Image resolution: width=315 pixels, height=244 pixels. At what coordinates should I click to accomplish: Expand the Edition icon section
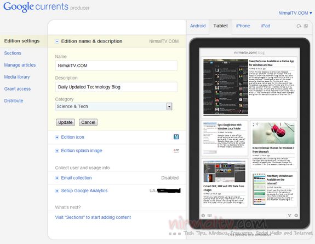click(57, 138)
